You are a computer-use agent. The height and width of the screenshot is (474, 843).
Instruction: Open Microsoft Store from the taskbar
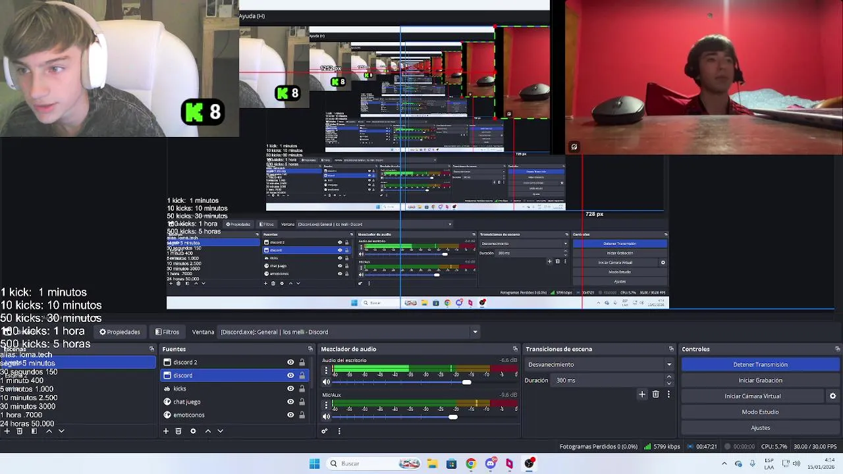click(451, 463)
